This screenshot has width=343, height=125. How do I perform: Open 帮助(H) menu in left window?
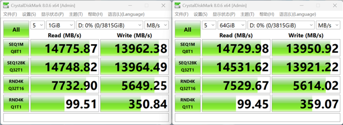coord(95,14)
